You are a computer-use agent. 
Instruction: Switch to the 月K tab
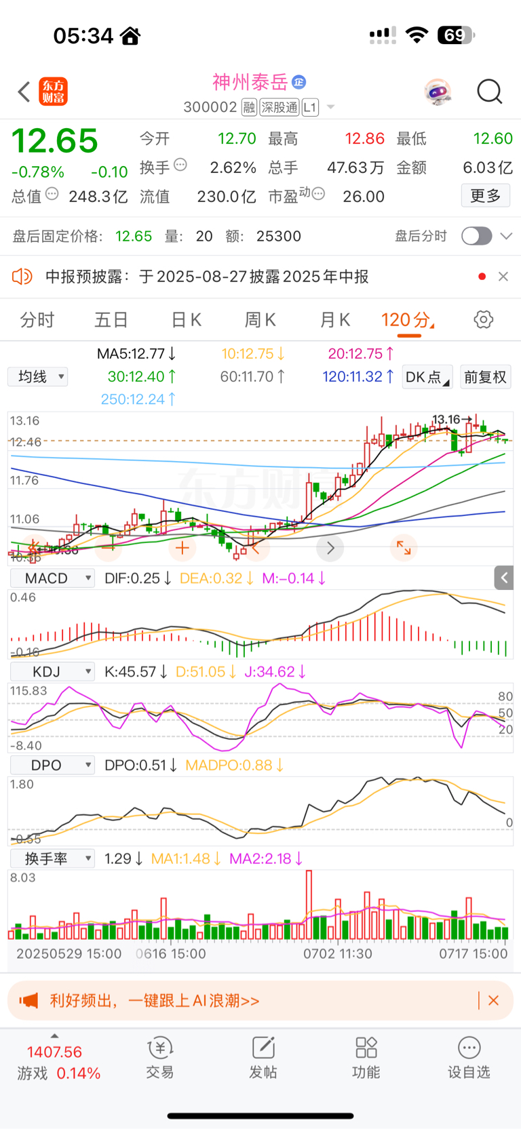click(x=334, y=320)
